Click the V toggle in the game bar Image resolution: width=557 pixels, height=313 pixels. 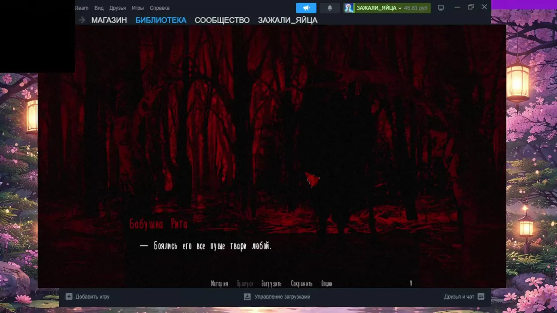click(x=411, y=283)
